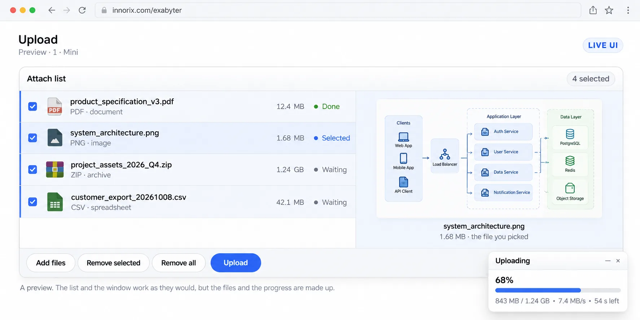This screenshot has height=320, width=640.
Task: Click the Redis icon in the preview
Action: click(x=570, y=161)
